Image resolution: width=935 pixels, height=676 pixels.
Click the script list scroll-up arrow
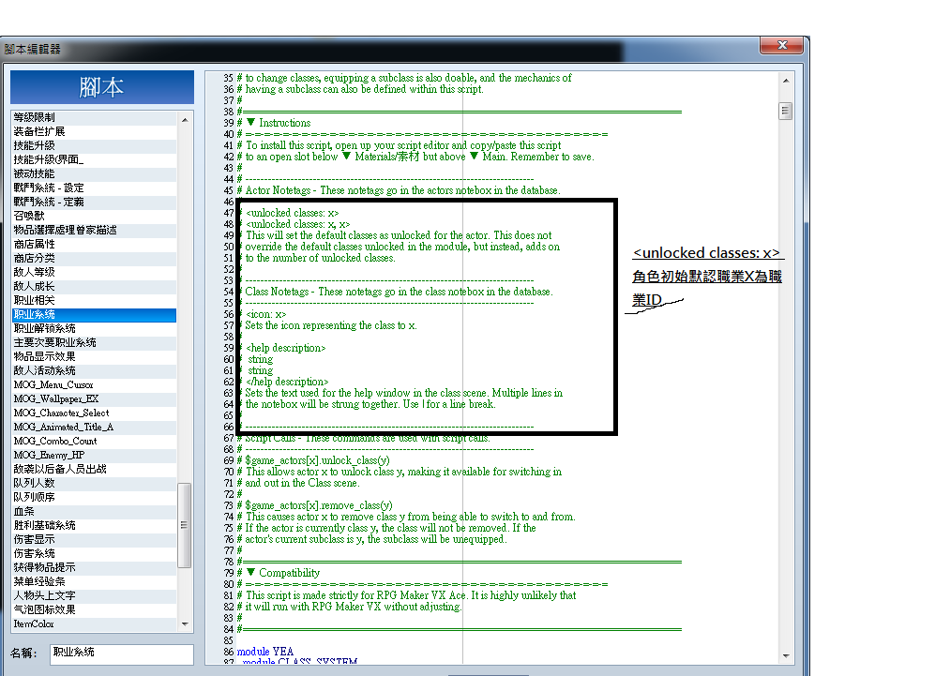click(185, 120)
